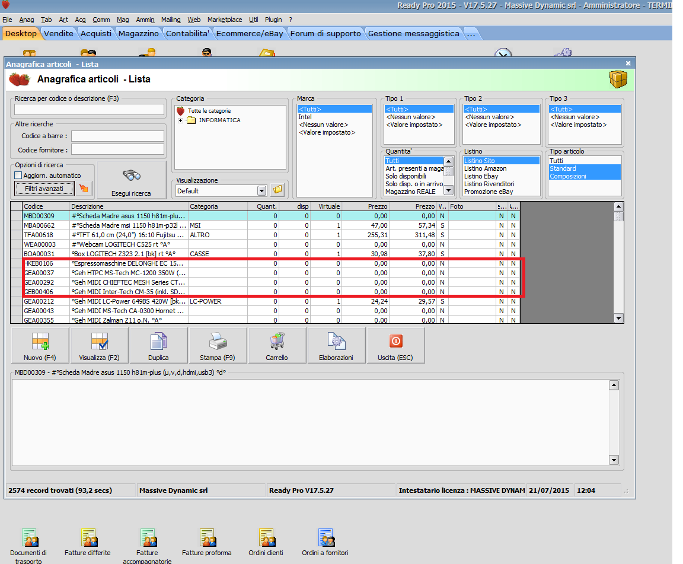The image size is (683, 564).
Task: Click the Ricerca per codice o descrizione field
Action: coord(90,109)
